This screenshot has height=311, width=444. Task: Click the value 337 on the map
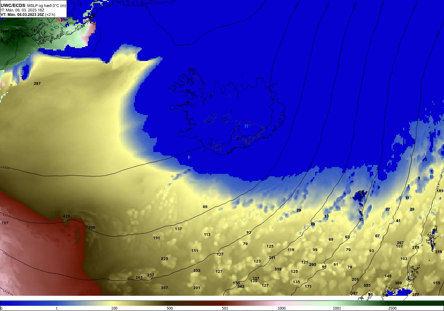tap(256, 278)
